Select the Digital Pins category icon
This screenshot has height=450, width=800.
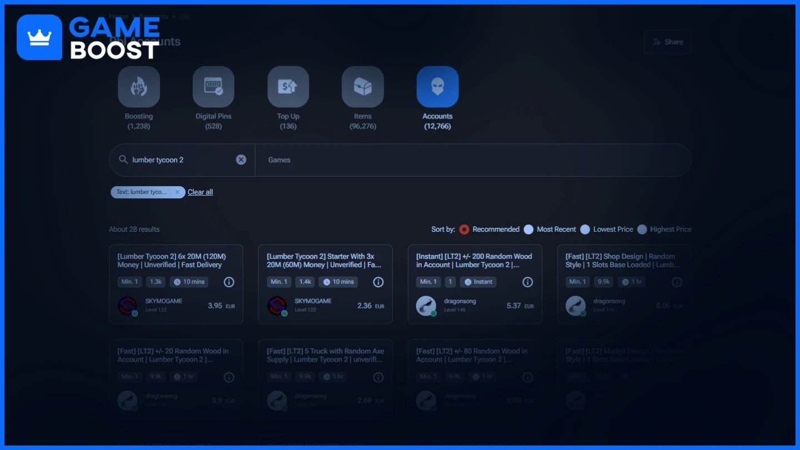tap(213, 87)
